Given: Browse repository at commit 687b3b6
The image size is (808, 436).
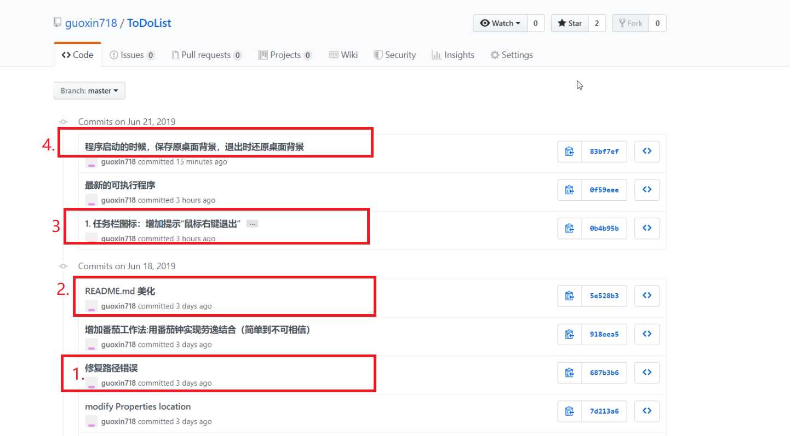Looking at the screenshot, I should (x=647, y=373).
